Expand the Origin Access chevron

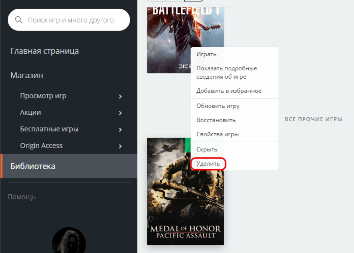[120, 146]
